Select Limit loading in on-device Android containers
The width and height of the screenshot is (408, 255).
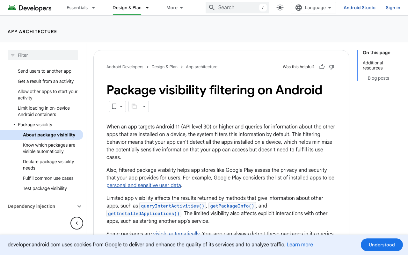tap(44, 111)
